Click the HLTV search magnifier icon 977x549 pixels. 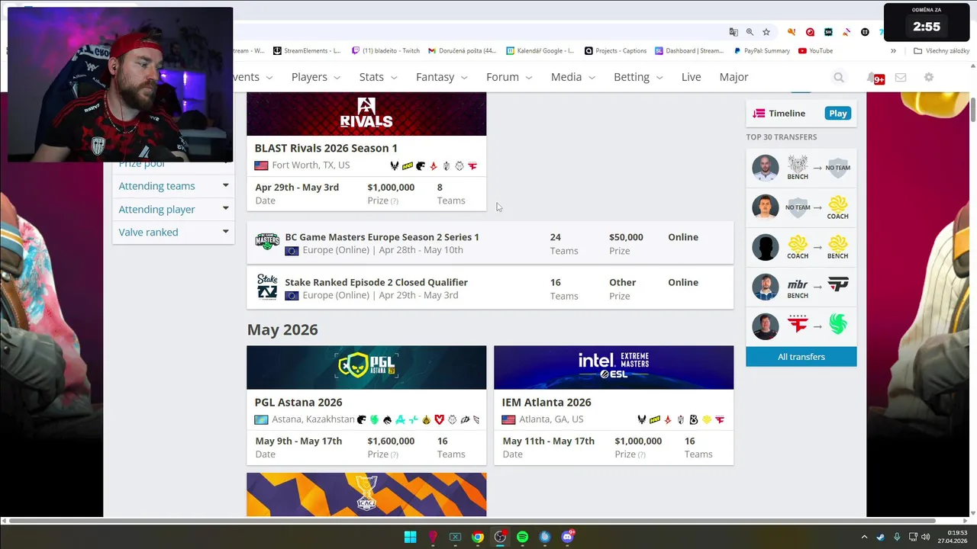pos(839,77)
